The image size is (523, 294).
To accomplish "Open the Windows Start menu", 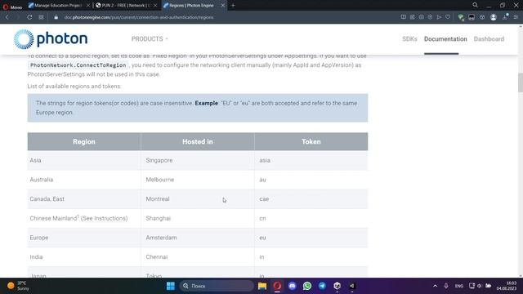I will pyautogui.click(x=171, y=286).
